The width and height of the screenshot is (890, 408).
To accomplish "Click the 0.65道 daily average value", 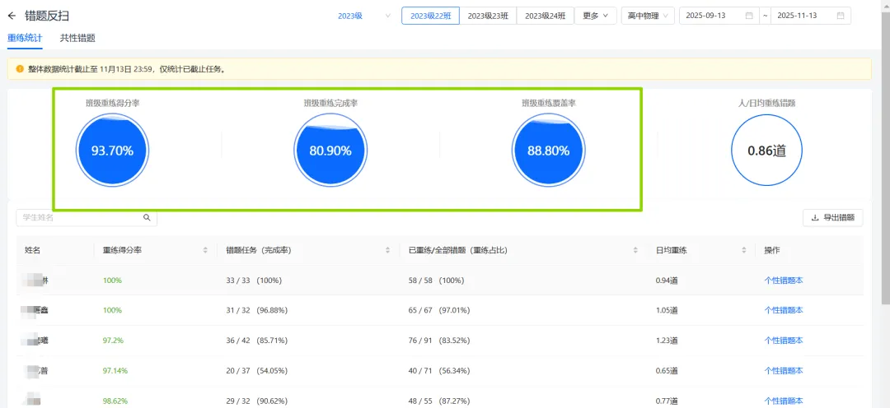I will tap(667, 371).
